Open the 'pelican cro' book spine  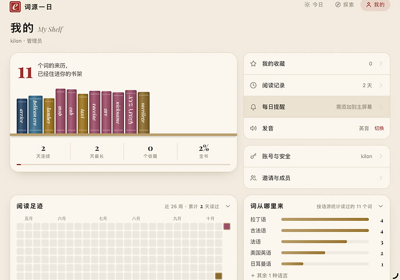click(x=35, y=115)
